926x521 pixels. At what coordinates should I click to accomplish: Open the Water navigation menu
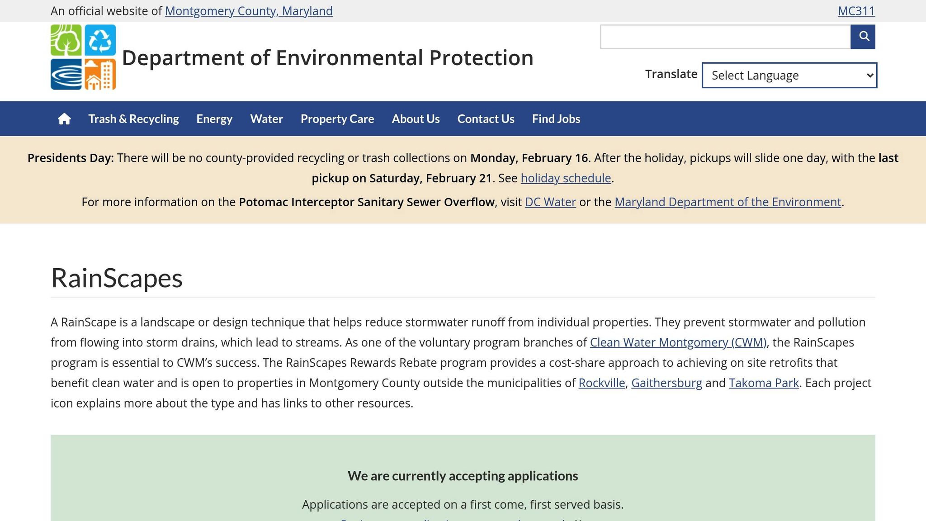[266, 119]
